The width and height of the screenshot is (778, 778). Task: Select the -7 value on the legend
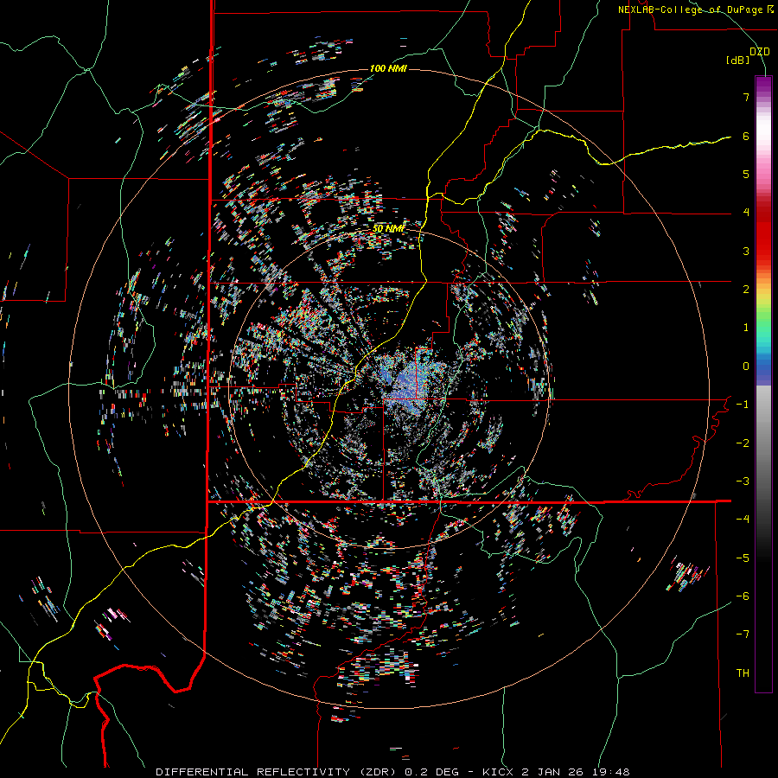pos(743,635)
